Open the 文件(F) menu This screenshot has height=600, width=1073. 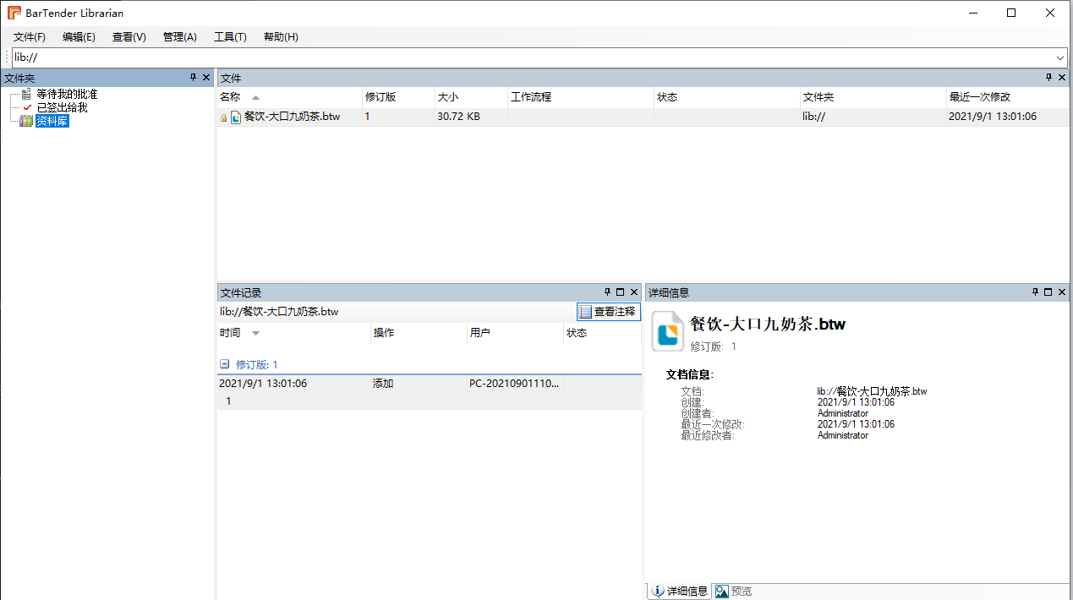pos(30,37)
